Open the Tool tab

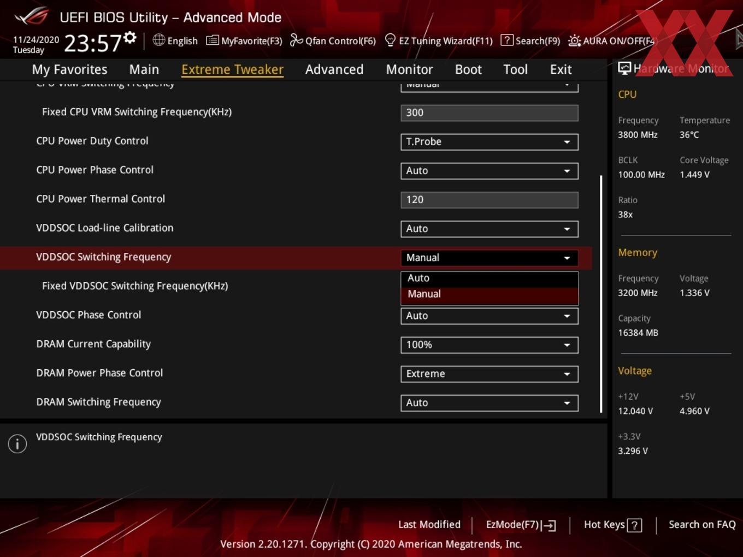515,69
